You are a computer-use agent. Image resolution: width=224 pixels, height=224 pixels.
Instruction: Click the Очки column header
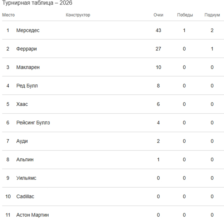click(x=158, y=15)
